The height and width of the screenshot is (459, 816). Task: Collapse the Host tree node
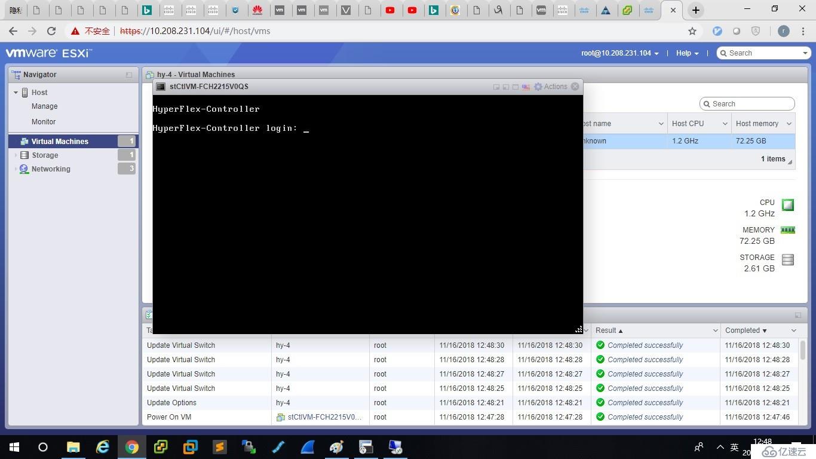[x=16, y=93]
